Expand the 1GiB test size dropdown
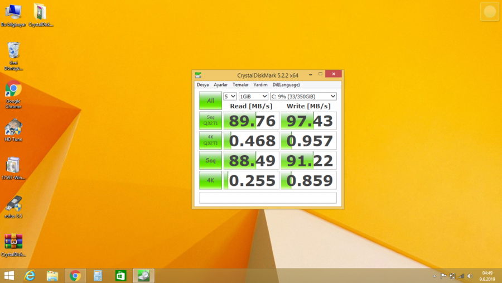Screen dimensions: 502x283 click(253, 96)
